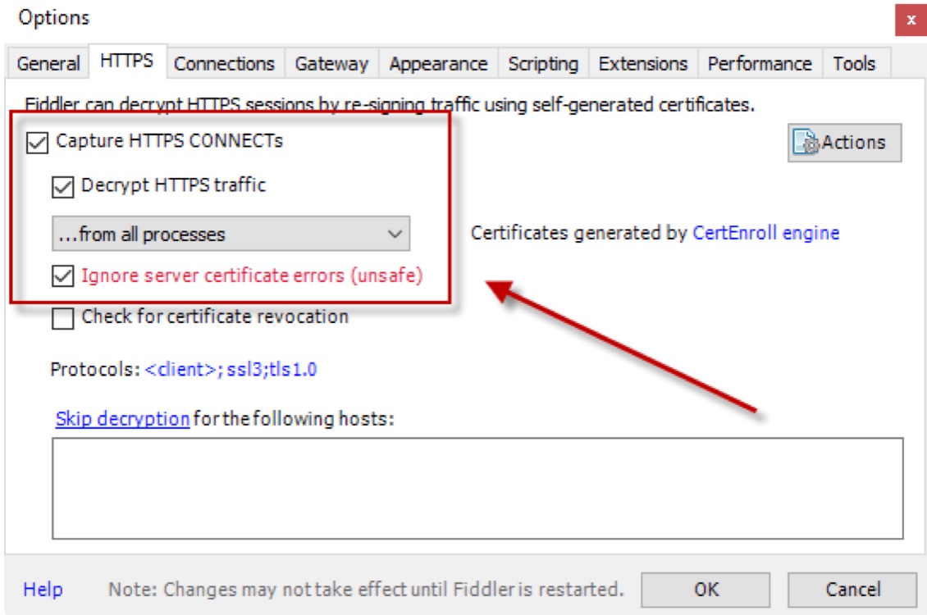Expand the '...from all processes' dropdown
Image resolution: width=927 pixels, height=615 pixels.
tap(231, 235)
